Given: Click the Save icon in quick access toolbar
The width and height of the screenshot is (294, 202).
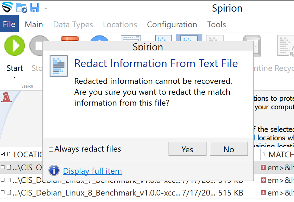Looking at the screenshot, I should coord(35,7).
